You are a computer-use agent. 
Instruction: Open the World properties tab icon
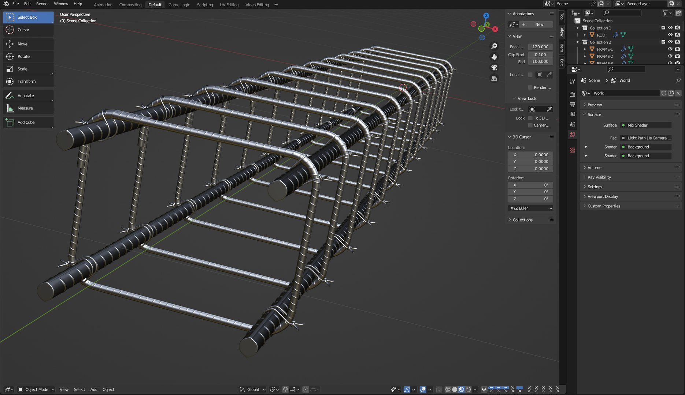point(572,135)
